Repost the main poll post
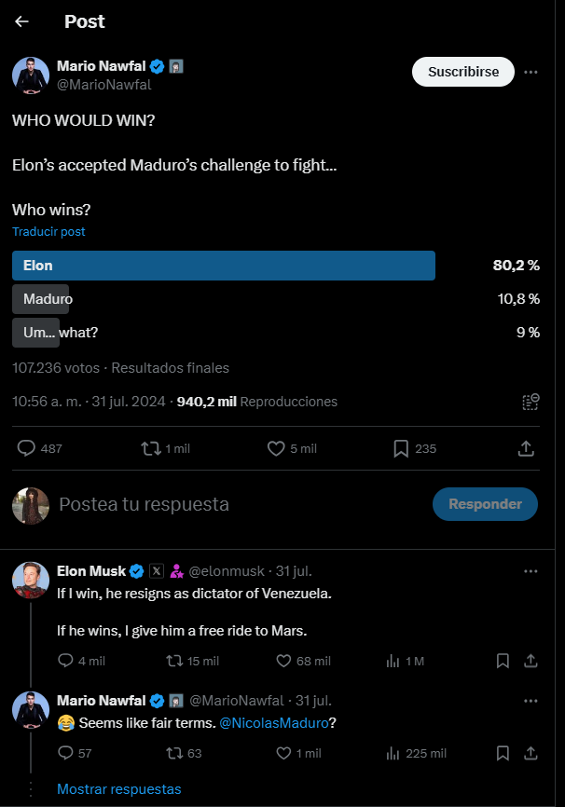565x807 pixels. [150, 448]
